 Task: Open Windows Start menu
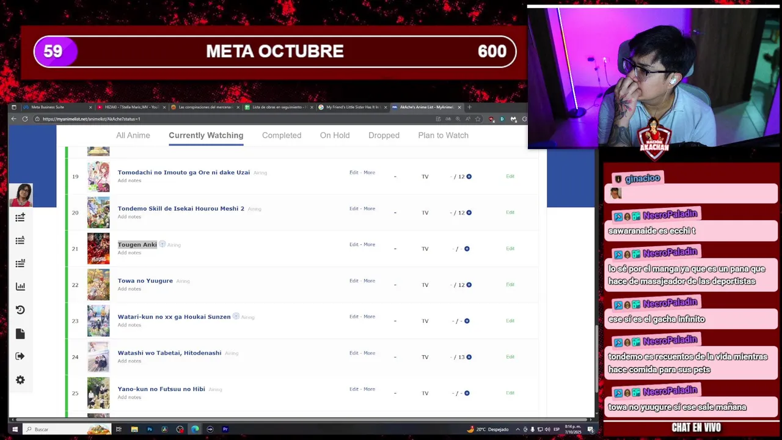15,429
